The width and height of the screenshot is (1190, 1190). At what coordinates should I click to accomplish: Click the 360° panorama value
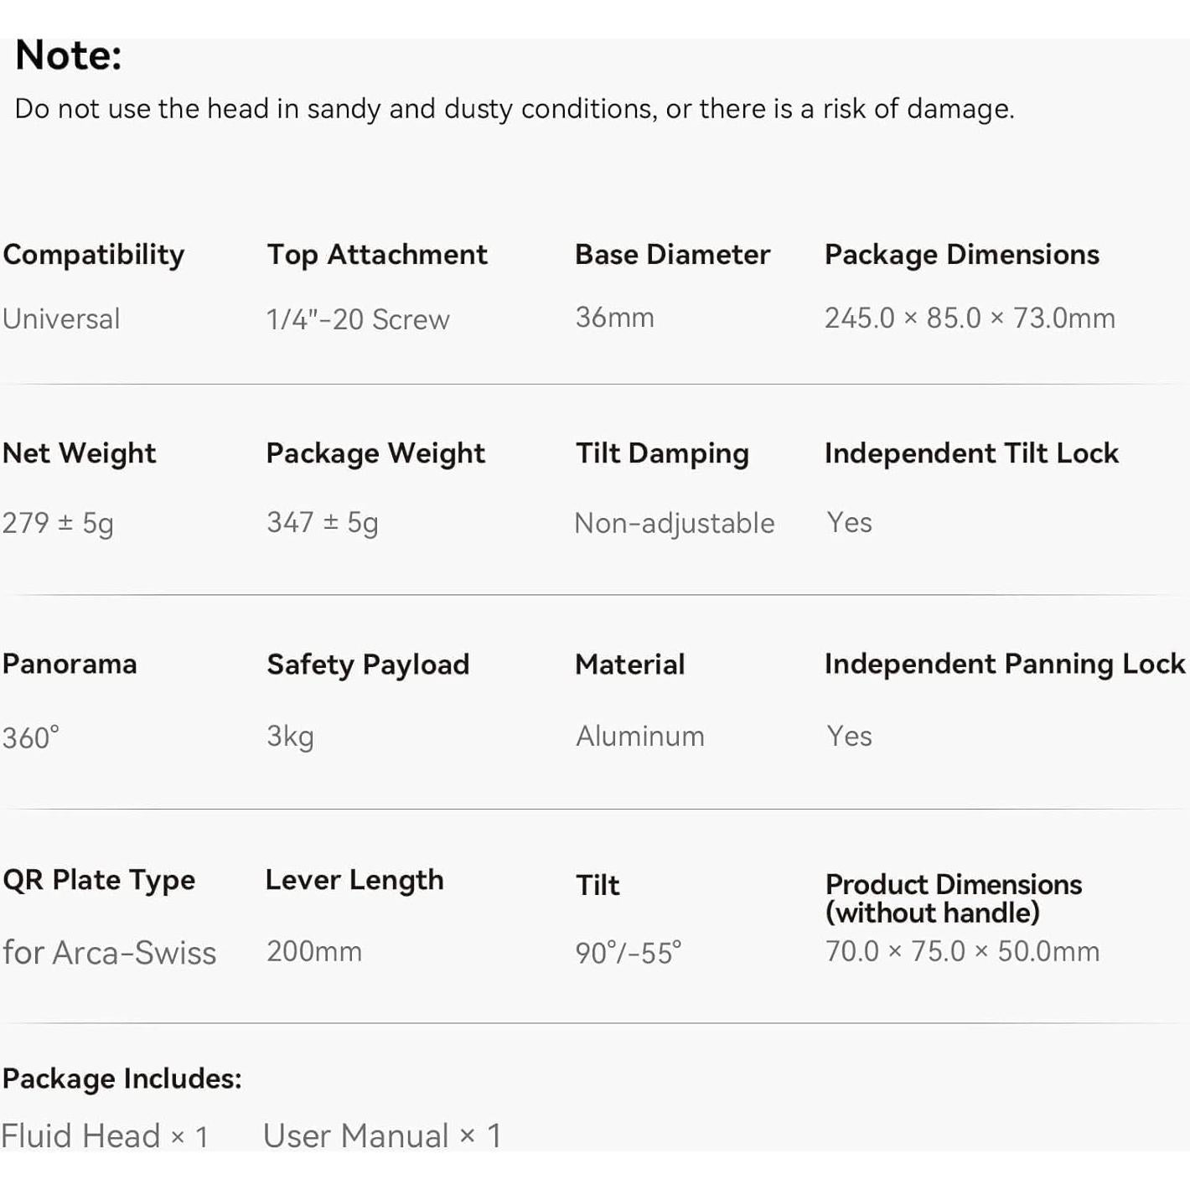point(31,737)
